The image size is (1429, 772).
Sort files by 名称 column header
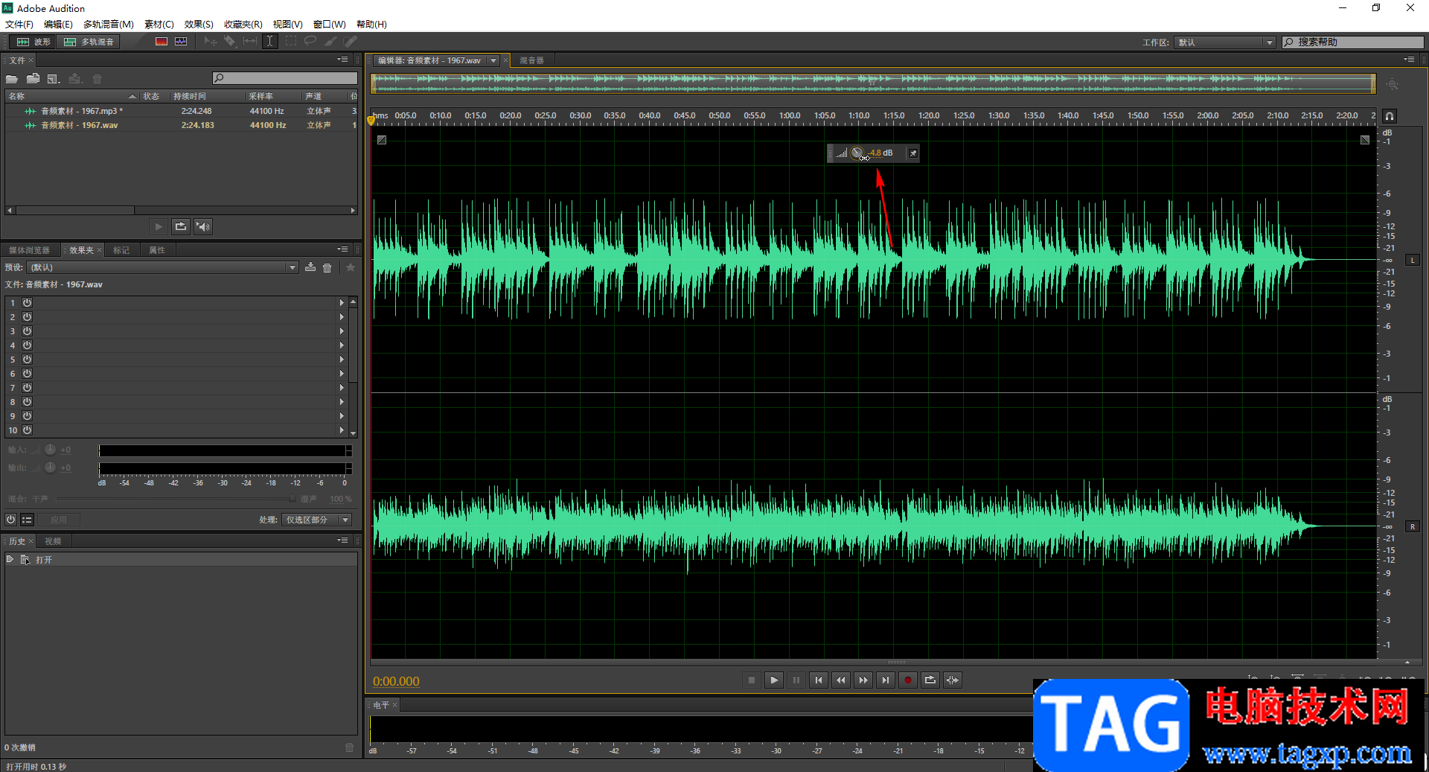tap(72, 96)
